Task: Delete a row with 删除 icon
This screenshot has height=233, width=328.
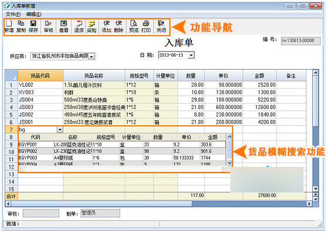Action: click(x=118, y=26)
